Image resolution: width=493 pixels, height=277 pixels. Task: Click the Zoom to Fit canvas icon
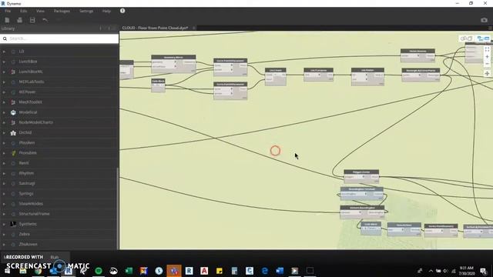click(487, 49)
